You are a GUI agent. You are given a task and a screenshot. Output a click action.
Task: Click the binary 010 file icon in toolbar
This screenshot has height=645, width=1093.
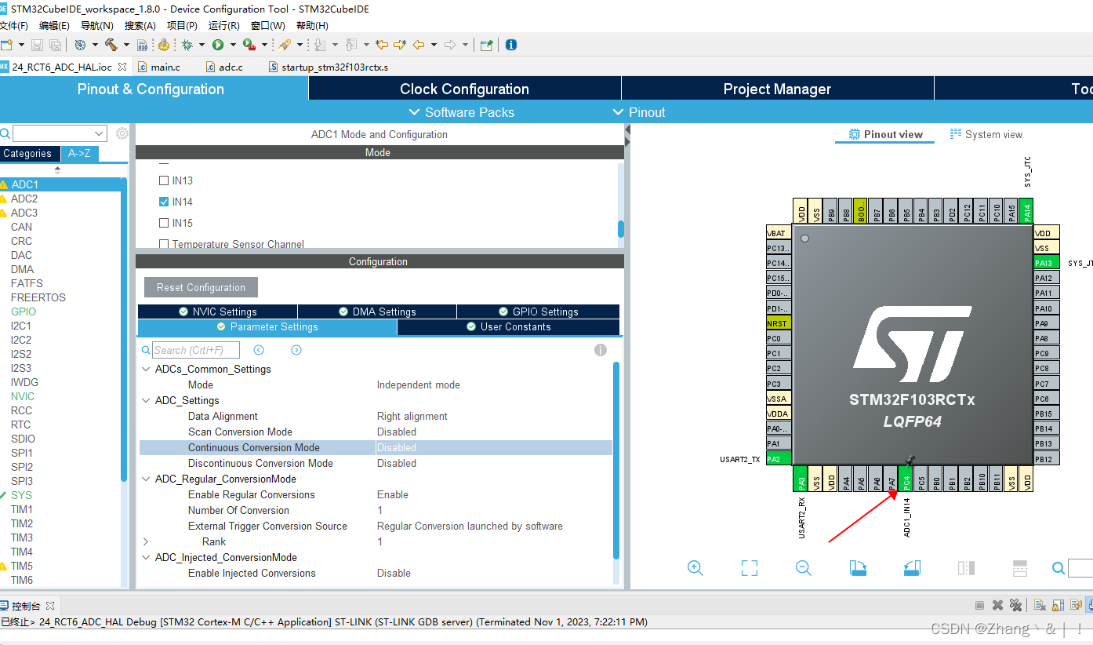(142, 45)
